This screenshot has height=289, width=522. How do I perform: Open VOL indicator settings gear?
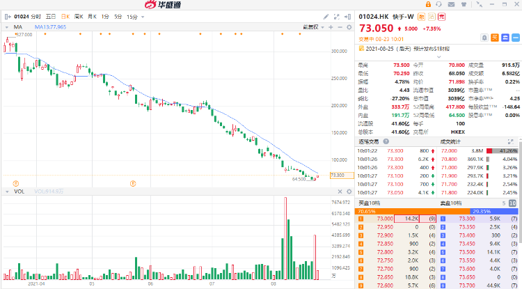tap(349, 192)
